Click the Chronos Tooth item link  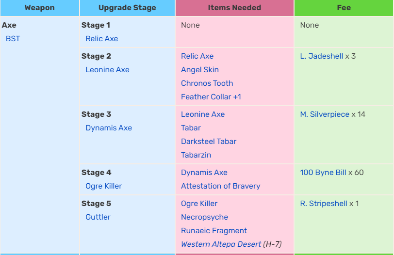tap(207, 83)
